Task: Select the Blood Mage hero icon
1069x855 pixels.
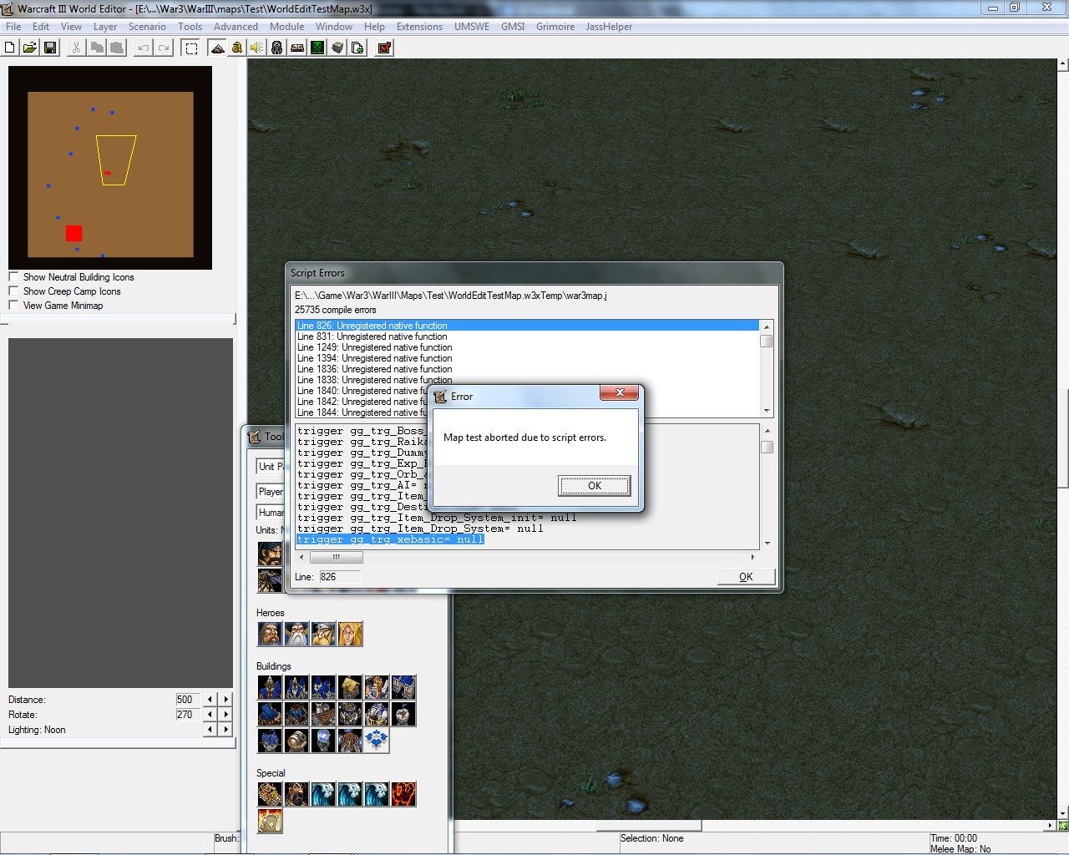Action: click(x=350, y=634)
